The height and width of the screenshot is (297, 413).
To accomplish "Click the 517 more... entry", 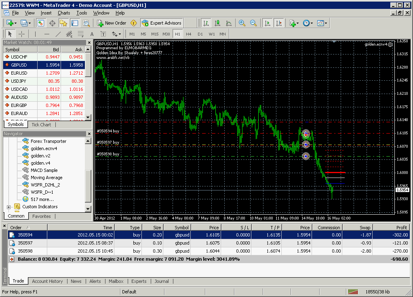I will coord(42,199).
